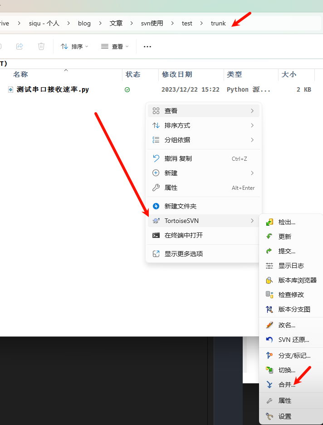The height and width of the screenshot is (425, 323).
Task: Select the SVN Revert (SVN 还原) icon
Action: (269, 340)
